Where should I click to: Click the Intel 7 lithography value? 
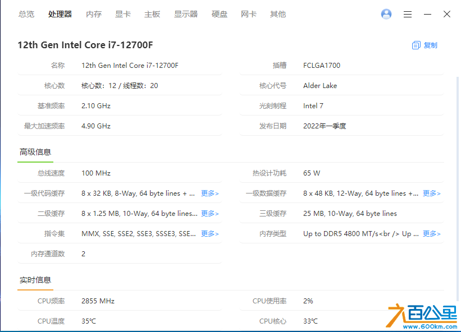tap(313, 106)
